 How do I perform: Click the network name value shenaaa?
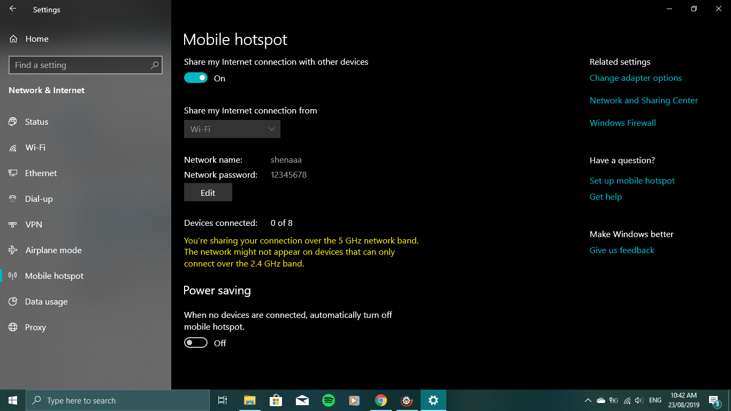point(286,160)
